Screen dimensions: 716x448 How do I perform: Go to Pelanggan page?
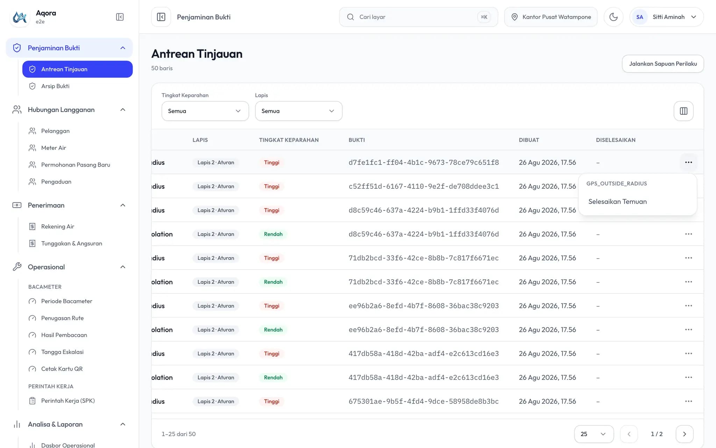pos(77,131)
